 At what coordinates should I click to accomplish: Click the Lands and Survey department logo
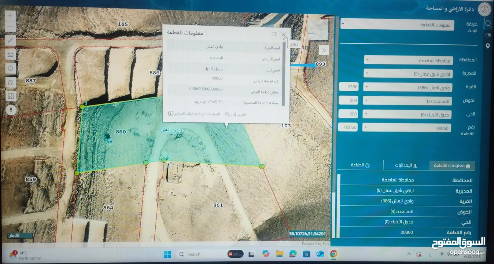coord(485,9)
